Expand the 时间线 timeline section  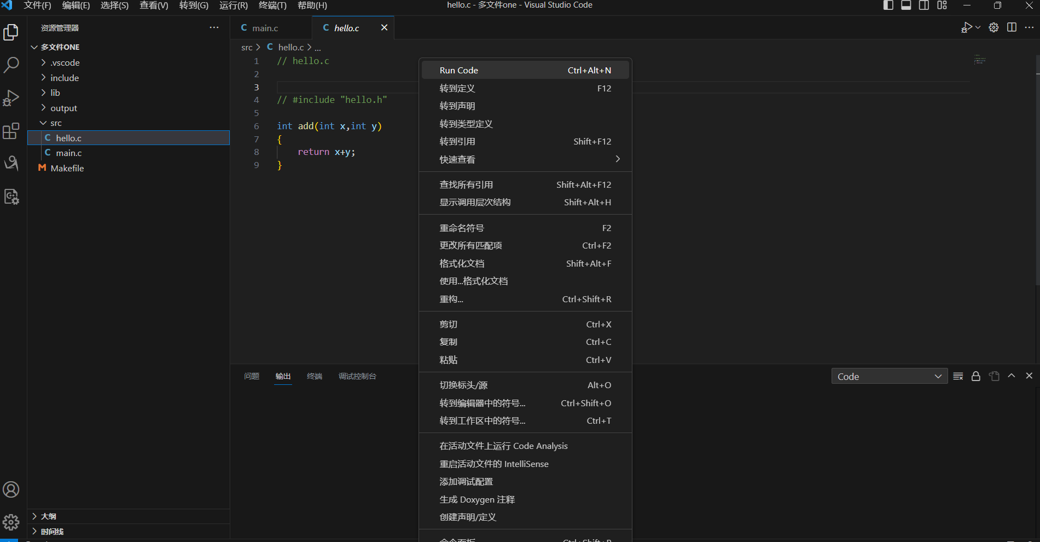coord(129,532)
